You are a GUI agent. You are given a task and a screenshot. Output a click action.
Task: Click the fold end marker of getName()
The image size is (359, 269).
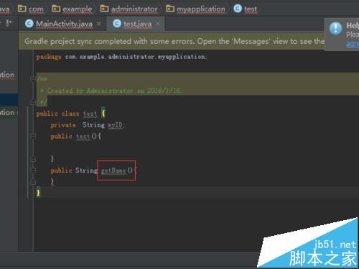click(x=33, y=181)
